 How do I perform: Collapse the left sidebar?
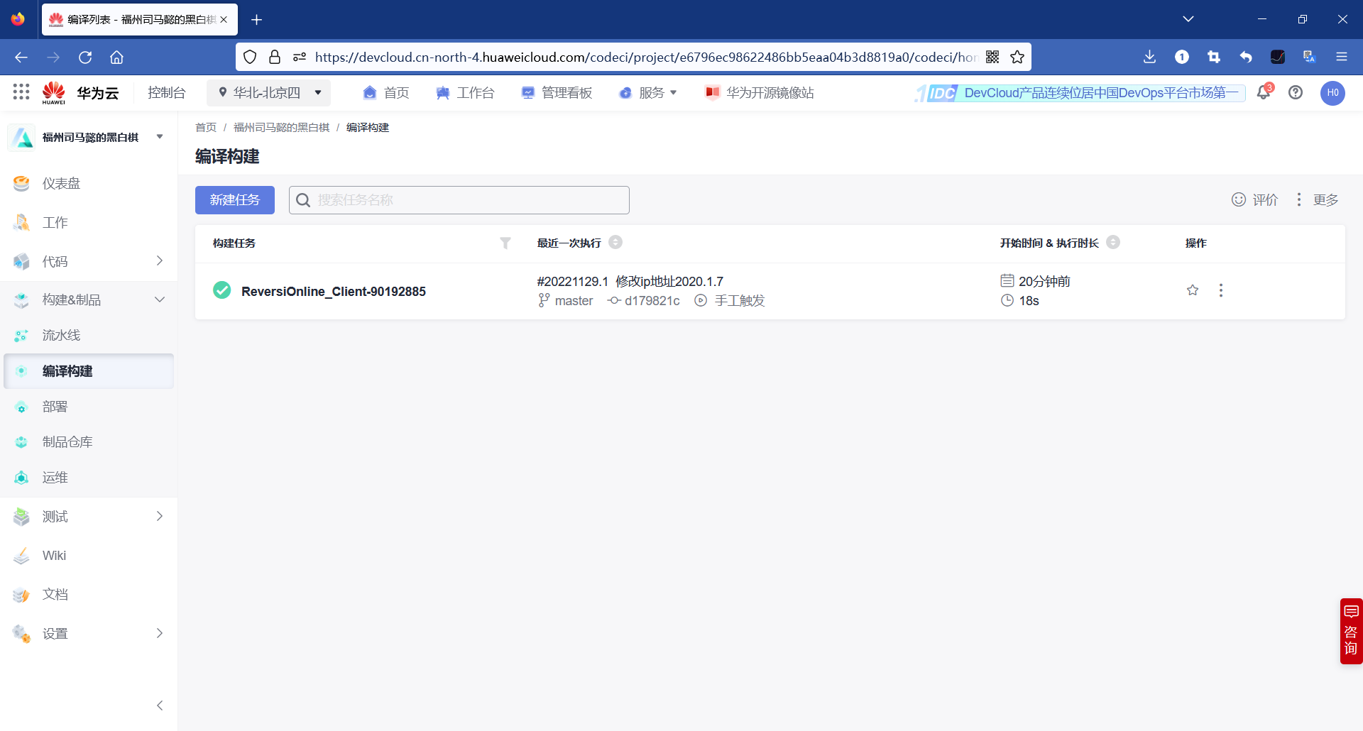click(160, 705)
